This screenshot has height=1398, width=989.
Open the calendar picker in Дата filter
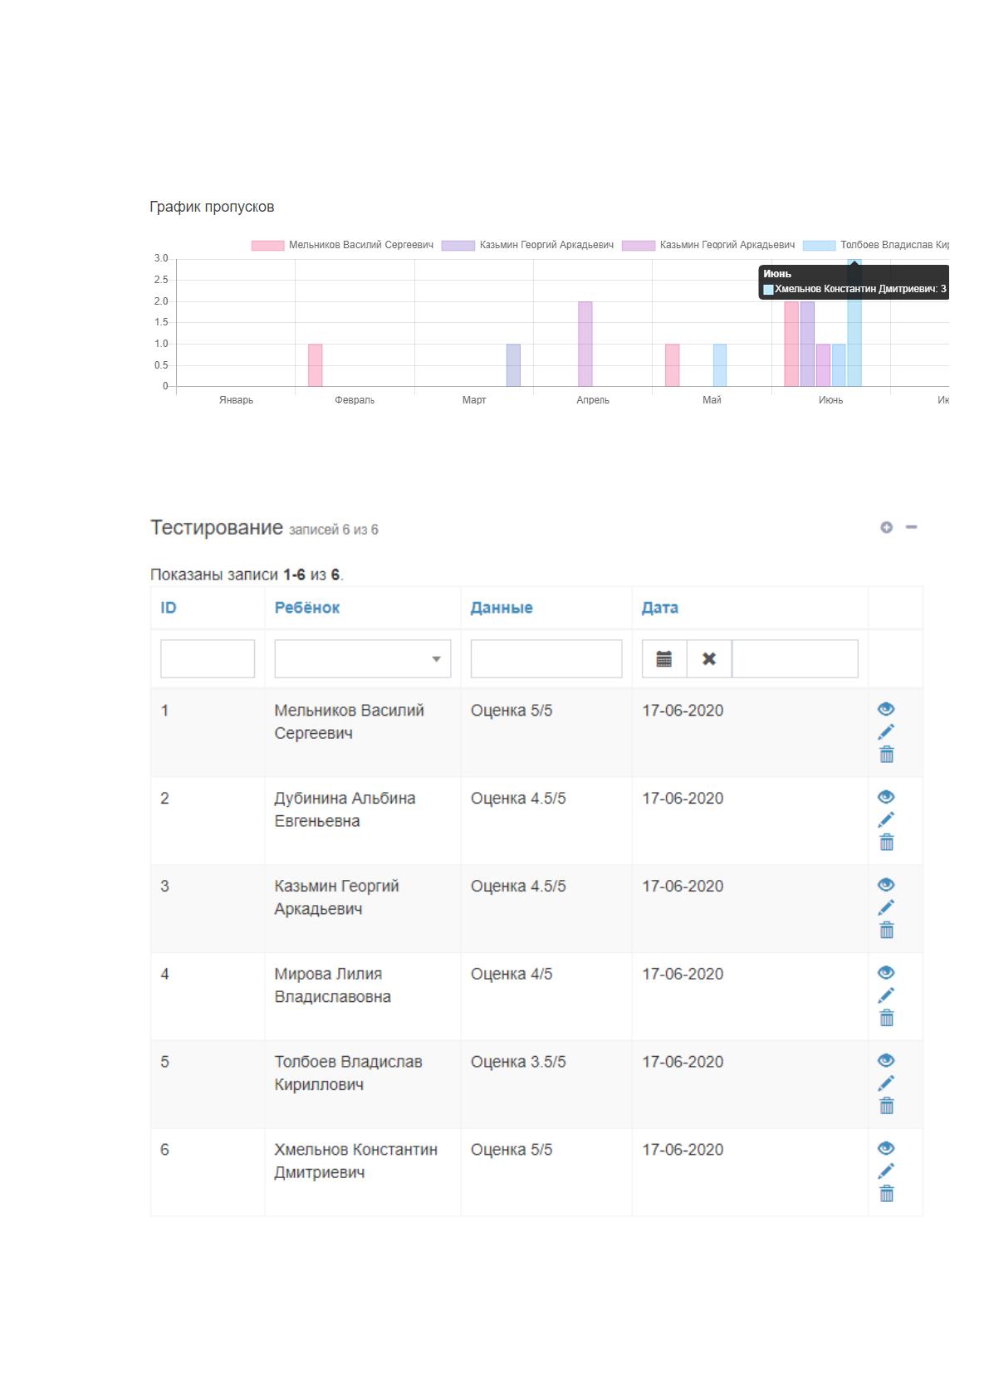[x=664, y=658]
